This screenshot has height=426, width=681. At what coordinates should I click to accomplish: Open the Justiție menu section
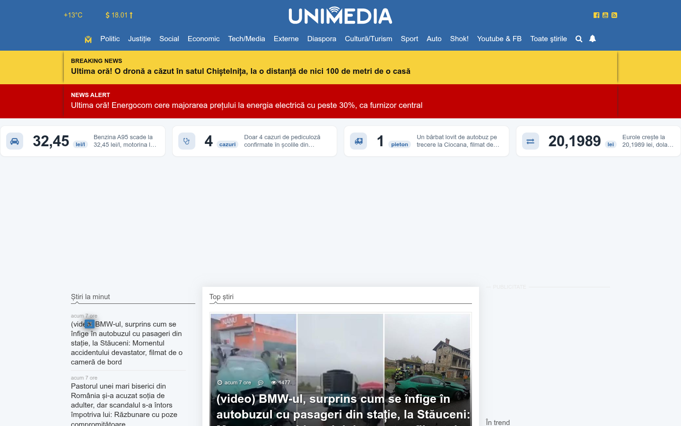(x=140, y=39)
